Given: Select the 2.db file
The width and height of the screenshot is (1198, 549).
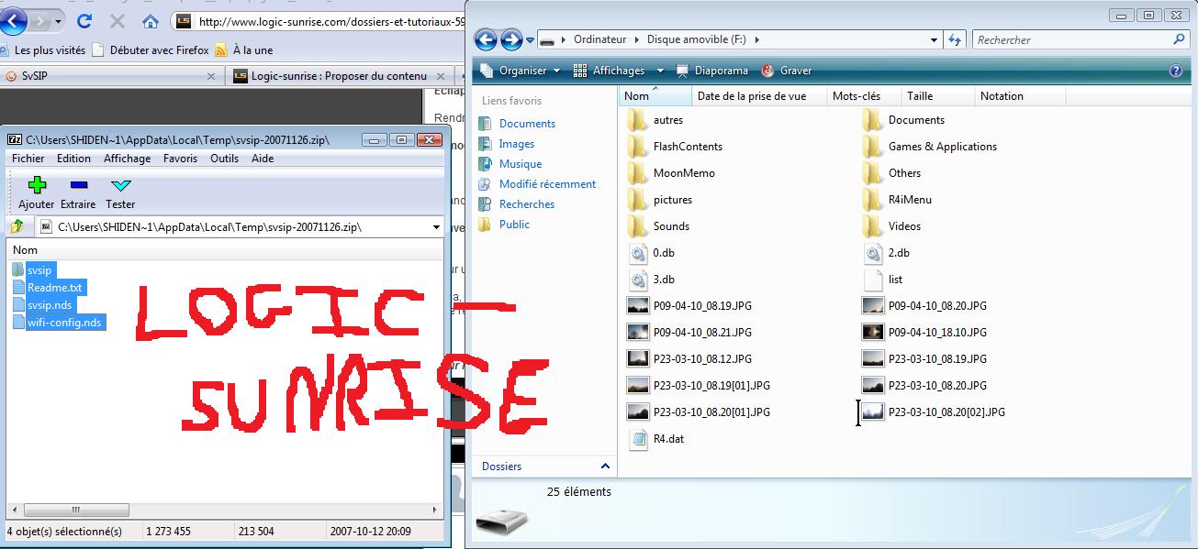Looking at the screenshot, I should tap(888, 253).
